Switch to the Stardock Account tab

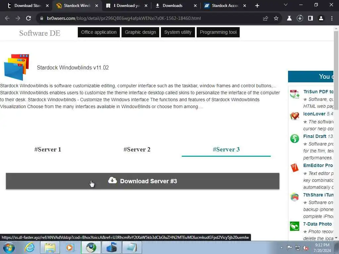(x=225, y=6)
